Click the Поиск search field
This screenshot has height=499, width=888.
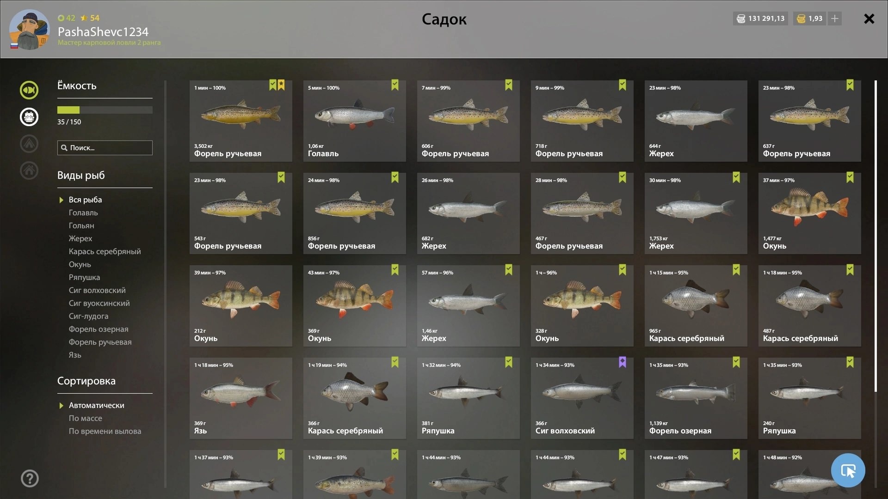tap(105, 148)
